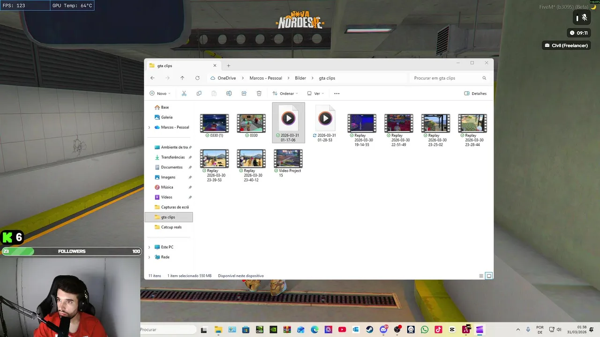This screenshot has height=337, width=600.
Task: Click the Cut scissors icon in toolbar
Action: click(184, 94)
